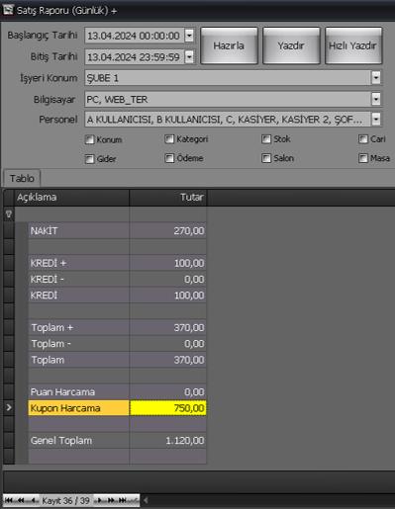Toggle the Cari checkbox
This screenshot has width=395, height=509.
click(363, 139)
